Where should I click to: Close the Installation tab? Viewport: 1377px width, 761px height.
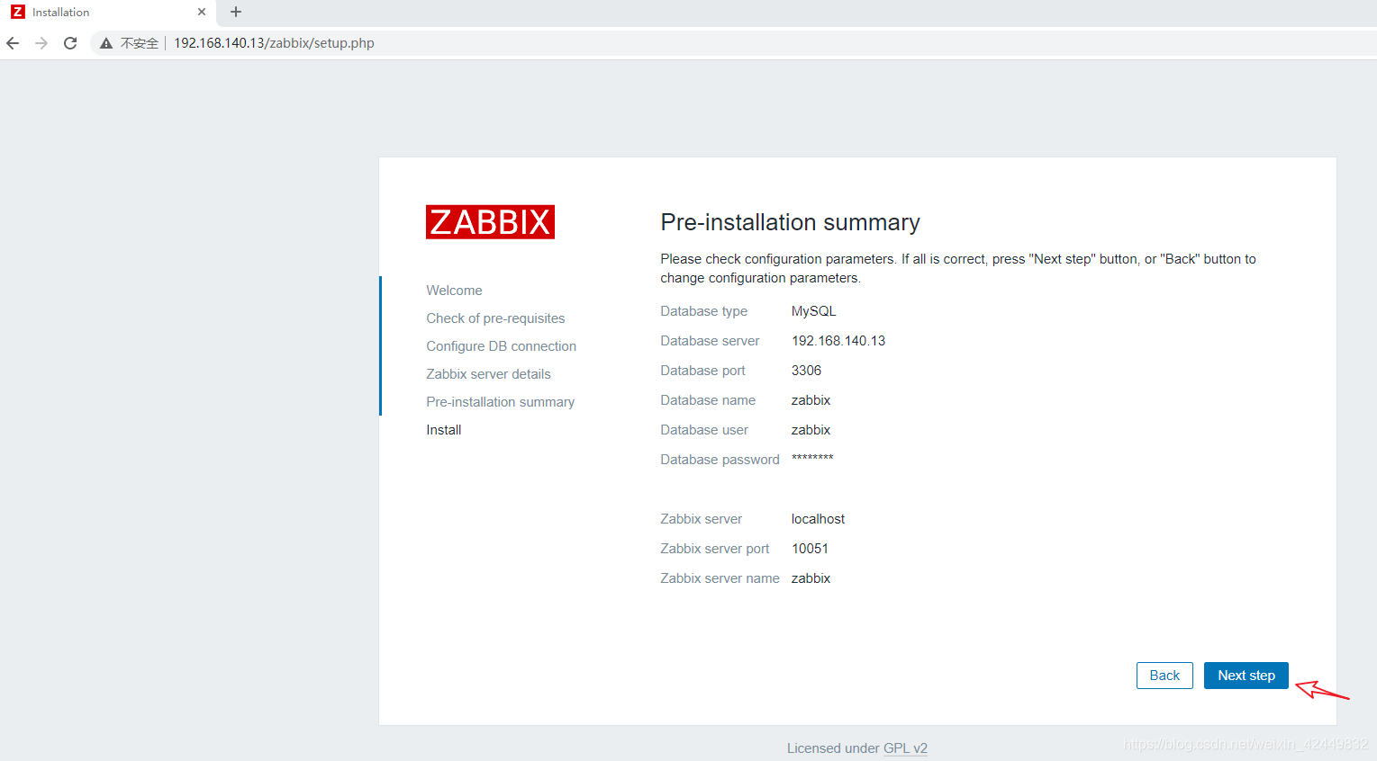(201, 12)
